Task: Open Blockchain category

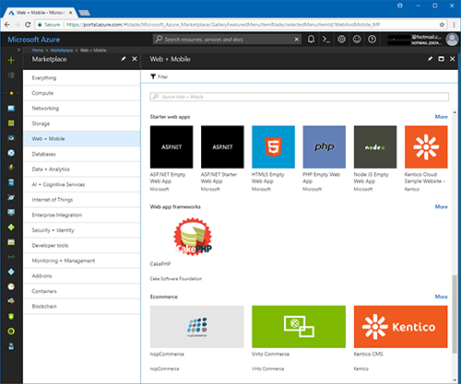Action: [x=82, y=307]
